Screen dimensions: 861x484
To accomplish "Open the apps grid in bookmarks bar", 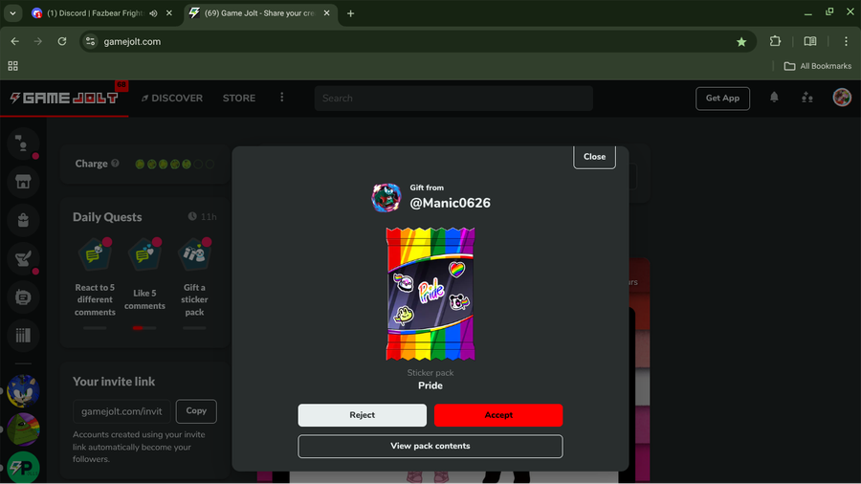I will pyautogui.click(x=12, y=66).
